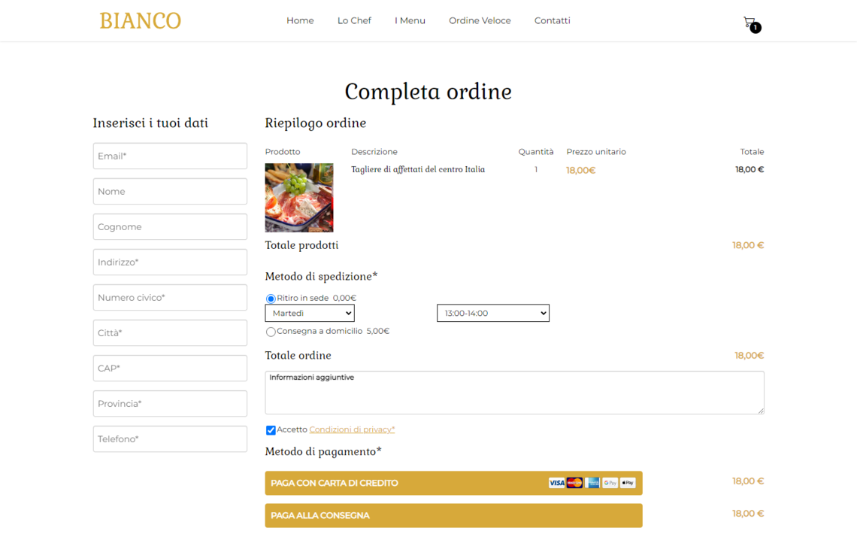Open the Lo Chef menu item
This screenshot has height=543, width=857.
point(354,20)
